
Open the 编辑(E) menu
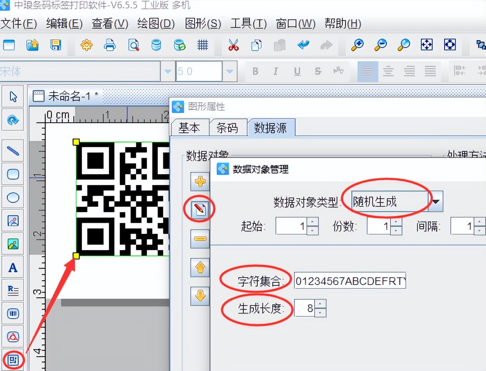[65, 24]
